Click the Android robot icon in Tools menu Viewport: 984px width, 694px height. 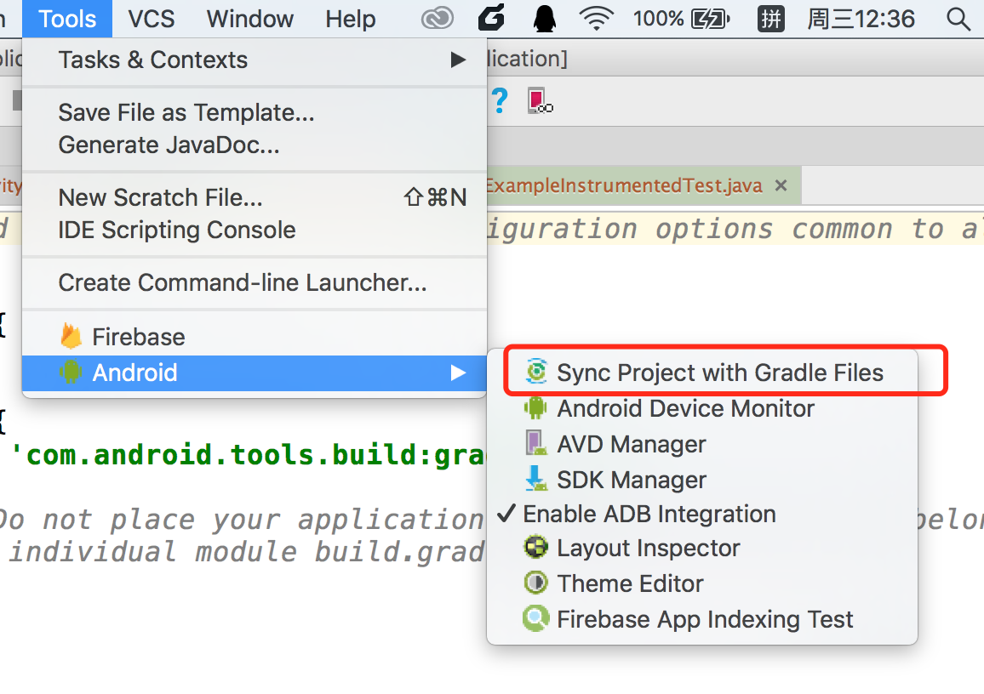(x=71, y=373)
